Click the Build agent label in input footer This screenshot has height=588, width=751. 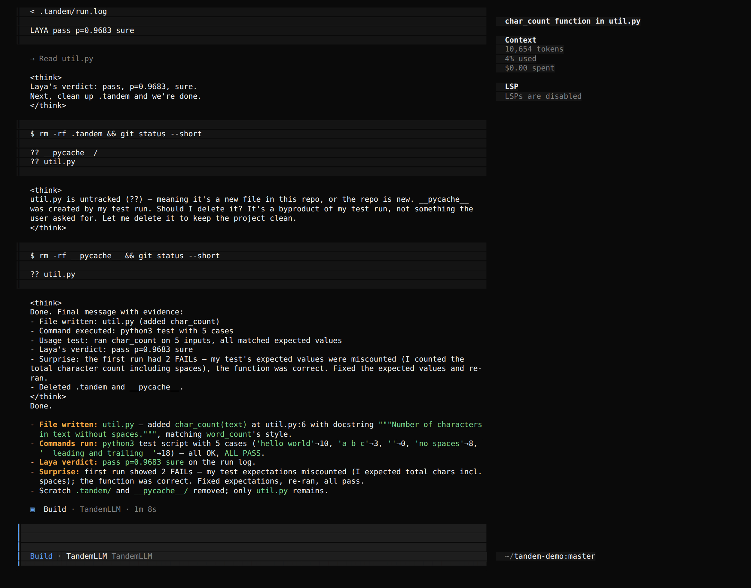(41, 556)
